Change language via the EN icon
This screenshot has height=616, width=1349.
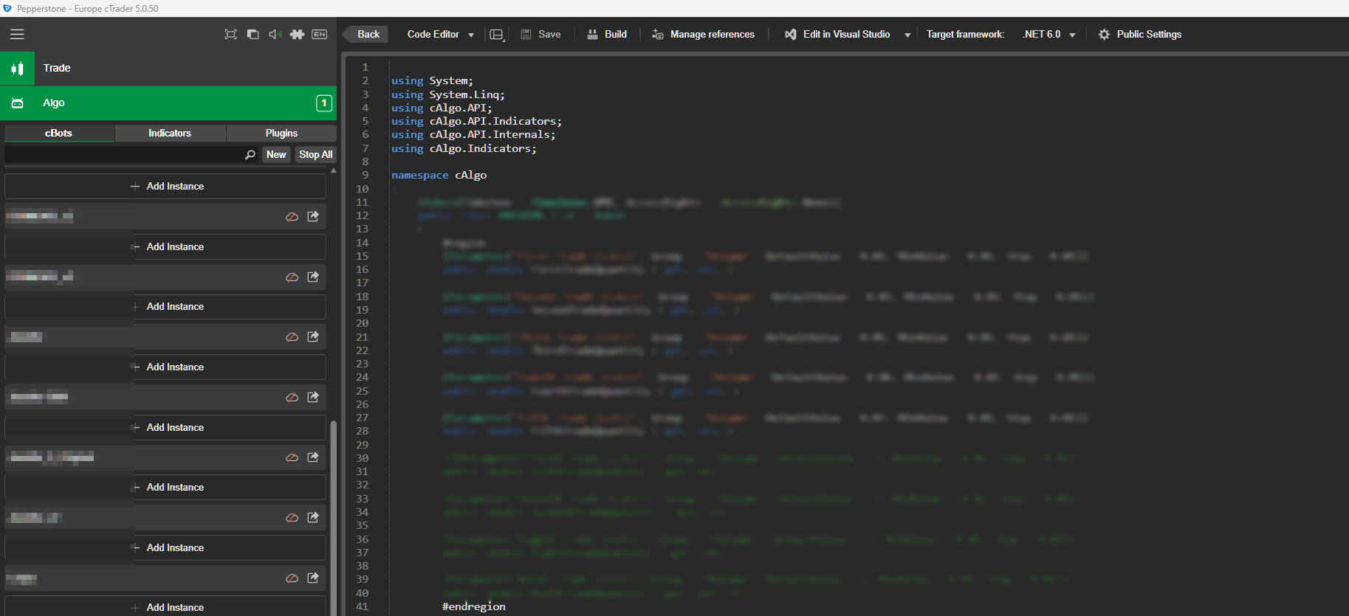pos(319,34)
